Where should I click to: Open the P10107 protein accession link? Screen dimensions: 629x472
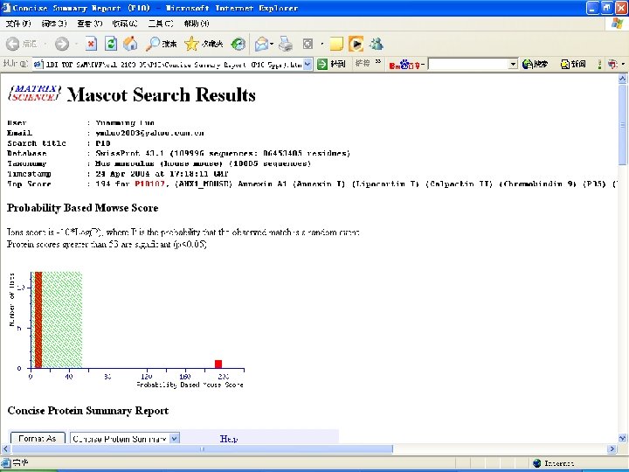point(149,184)
